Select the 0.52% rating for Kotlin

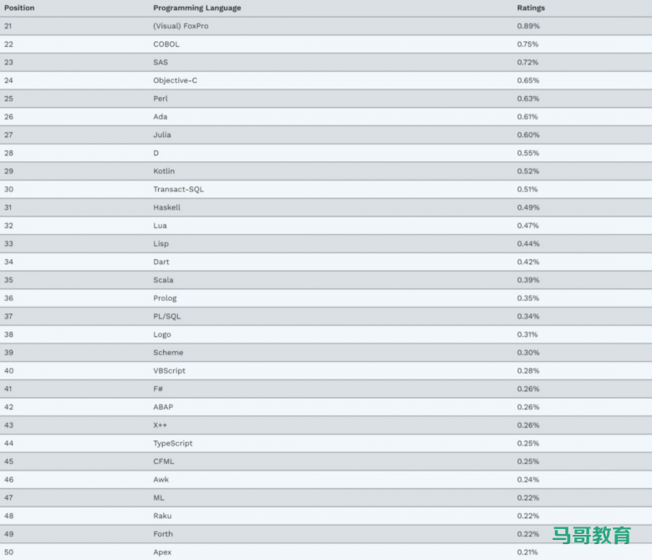527,171
